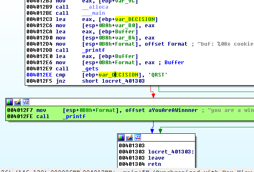The height and width of the screenshot is (172, 254).
Task: Set node color for the locret_401303 block
Action: (x=121, y=137)
